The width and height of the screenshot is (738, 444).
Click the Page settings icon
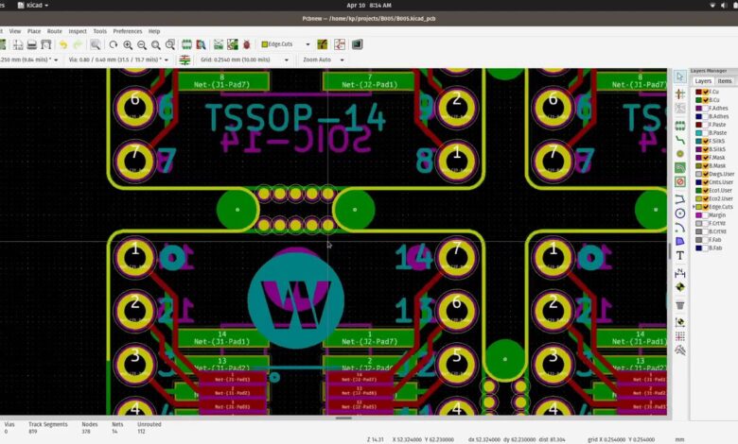click(x=18, y=44)
